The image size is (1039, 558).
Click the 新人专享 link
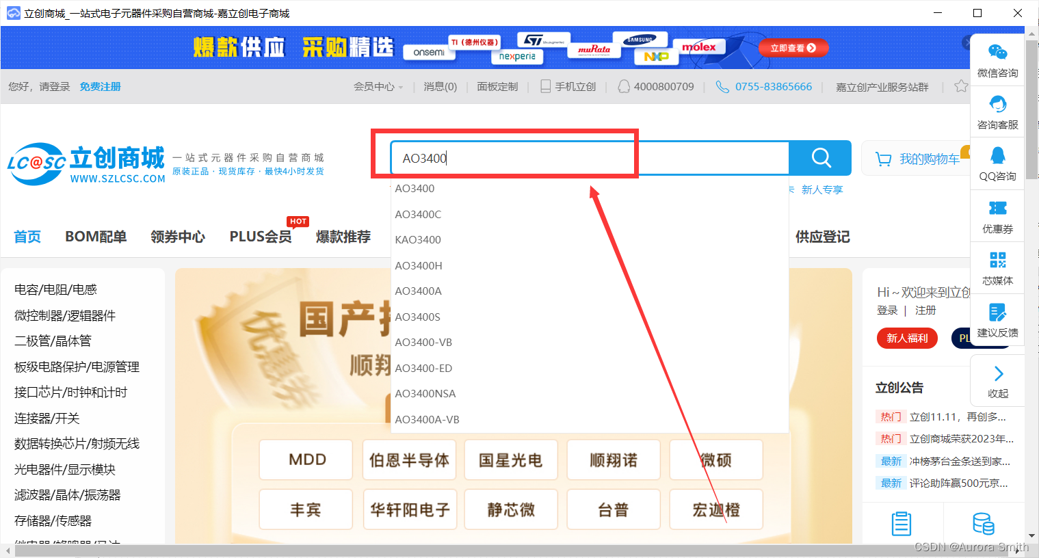point(822,189)
